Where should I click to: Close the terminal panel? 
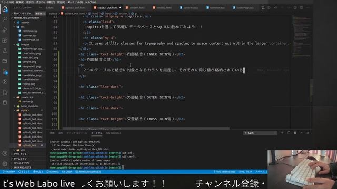(x=308, y=133)
